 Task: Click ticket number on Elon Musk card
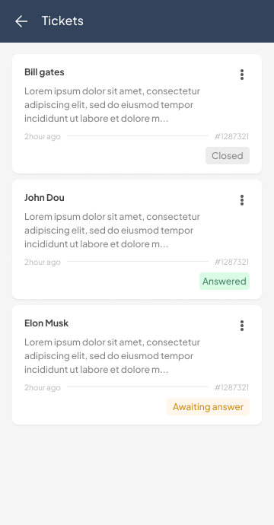click(232, 388)
